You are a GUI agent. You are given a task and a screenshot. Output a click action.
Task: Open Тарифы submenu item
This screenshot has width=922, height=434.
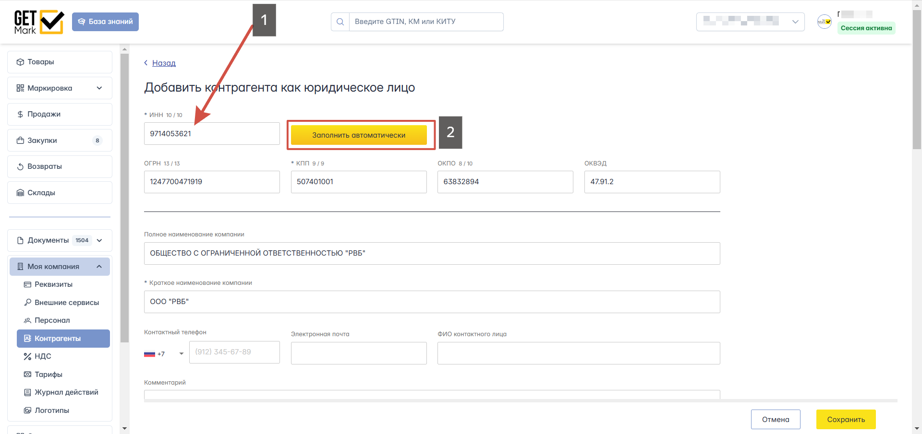[x=63, y=375]
